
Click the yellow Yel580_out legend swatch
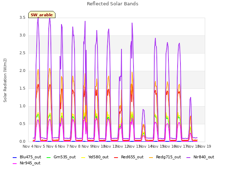pyautogui.click(x=83, y=157)
